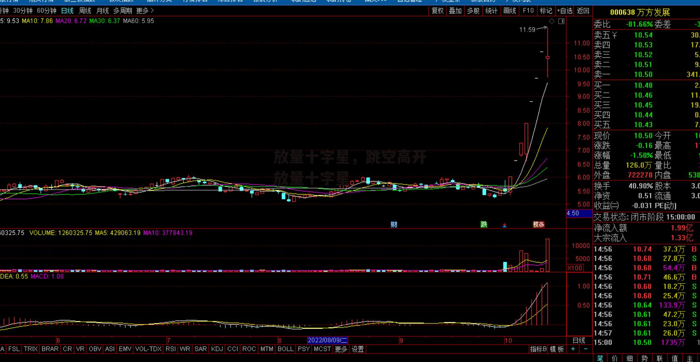Click the 多股 multi-stock button
This screenshot has height=362, width=700.
473,11
